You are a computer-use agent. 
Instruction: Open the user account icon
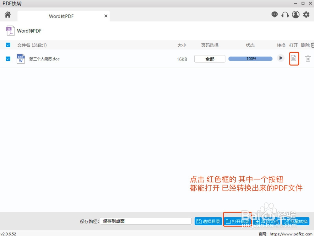point(295,14)
